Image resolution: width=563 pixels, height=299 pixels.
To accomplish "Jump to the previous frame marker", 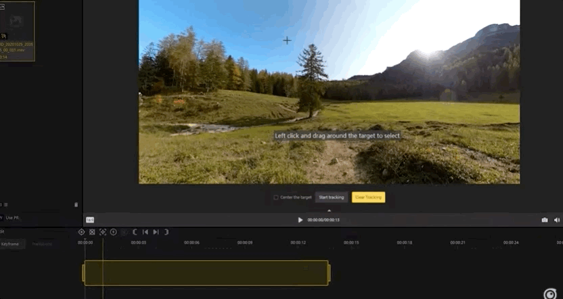I will [x=145, y=232].
